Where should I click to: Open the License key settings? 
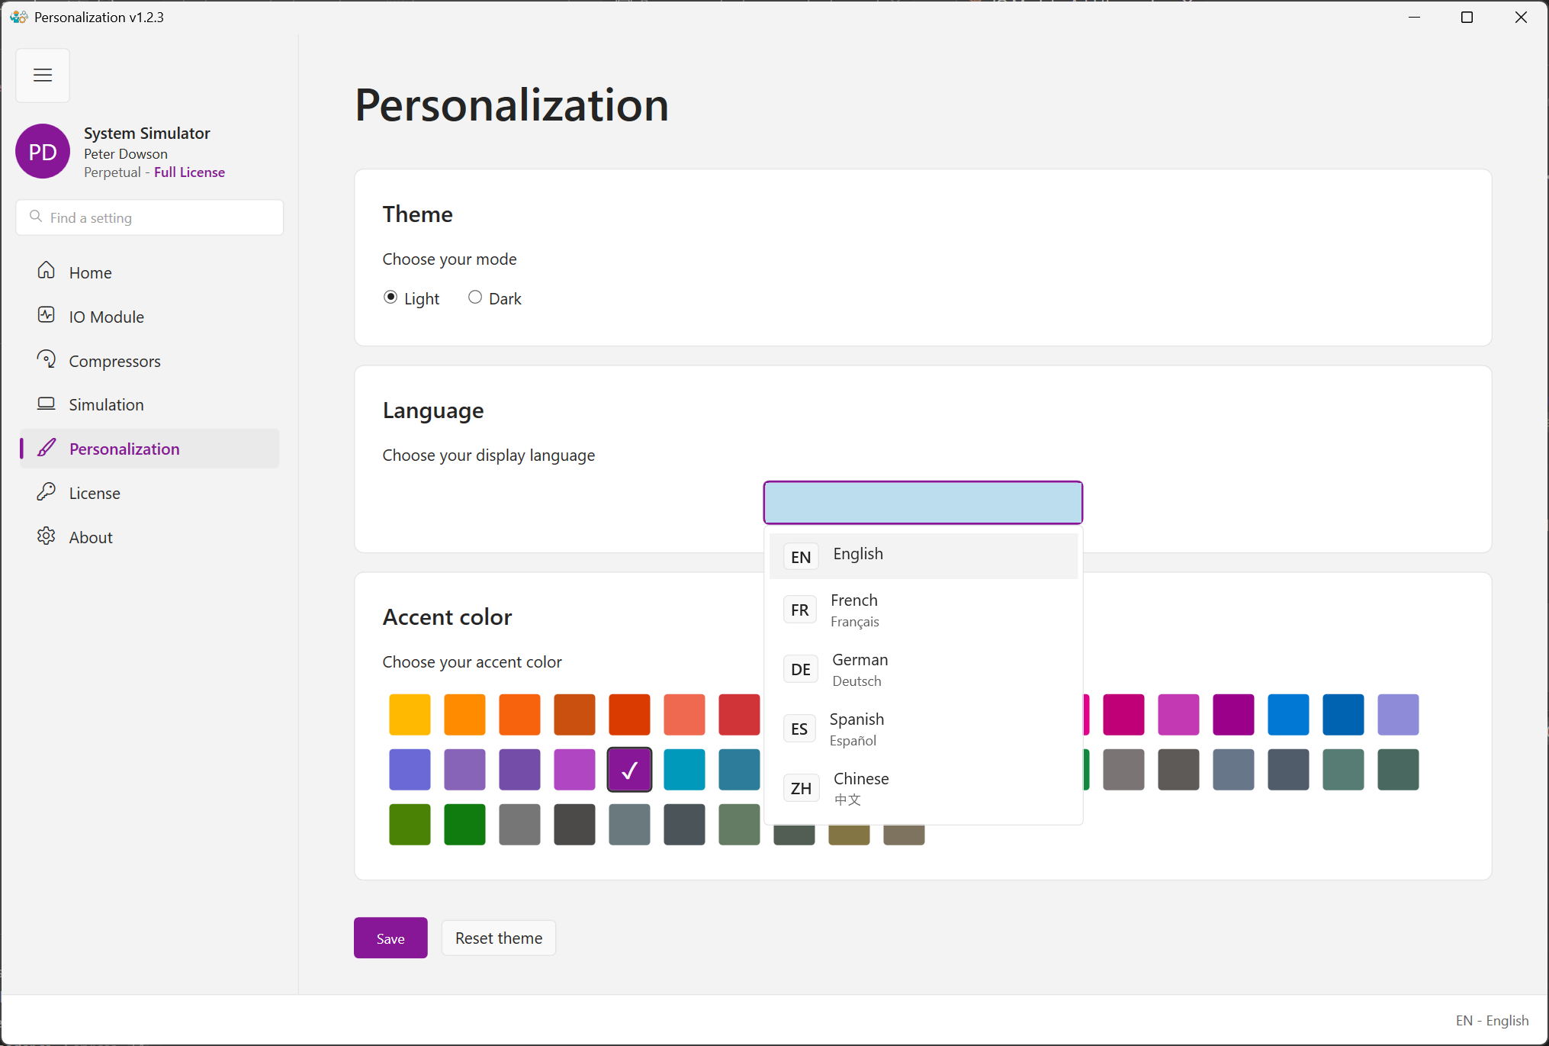(95, 492)
